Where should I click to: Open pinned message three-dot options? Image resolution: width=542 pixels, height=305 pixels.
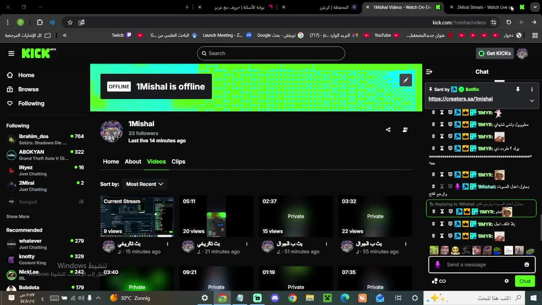pos(532,89)
